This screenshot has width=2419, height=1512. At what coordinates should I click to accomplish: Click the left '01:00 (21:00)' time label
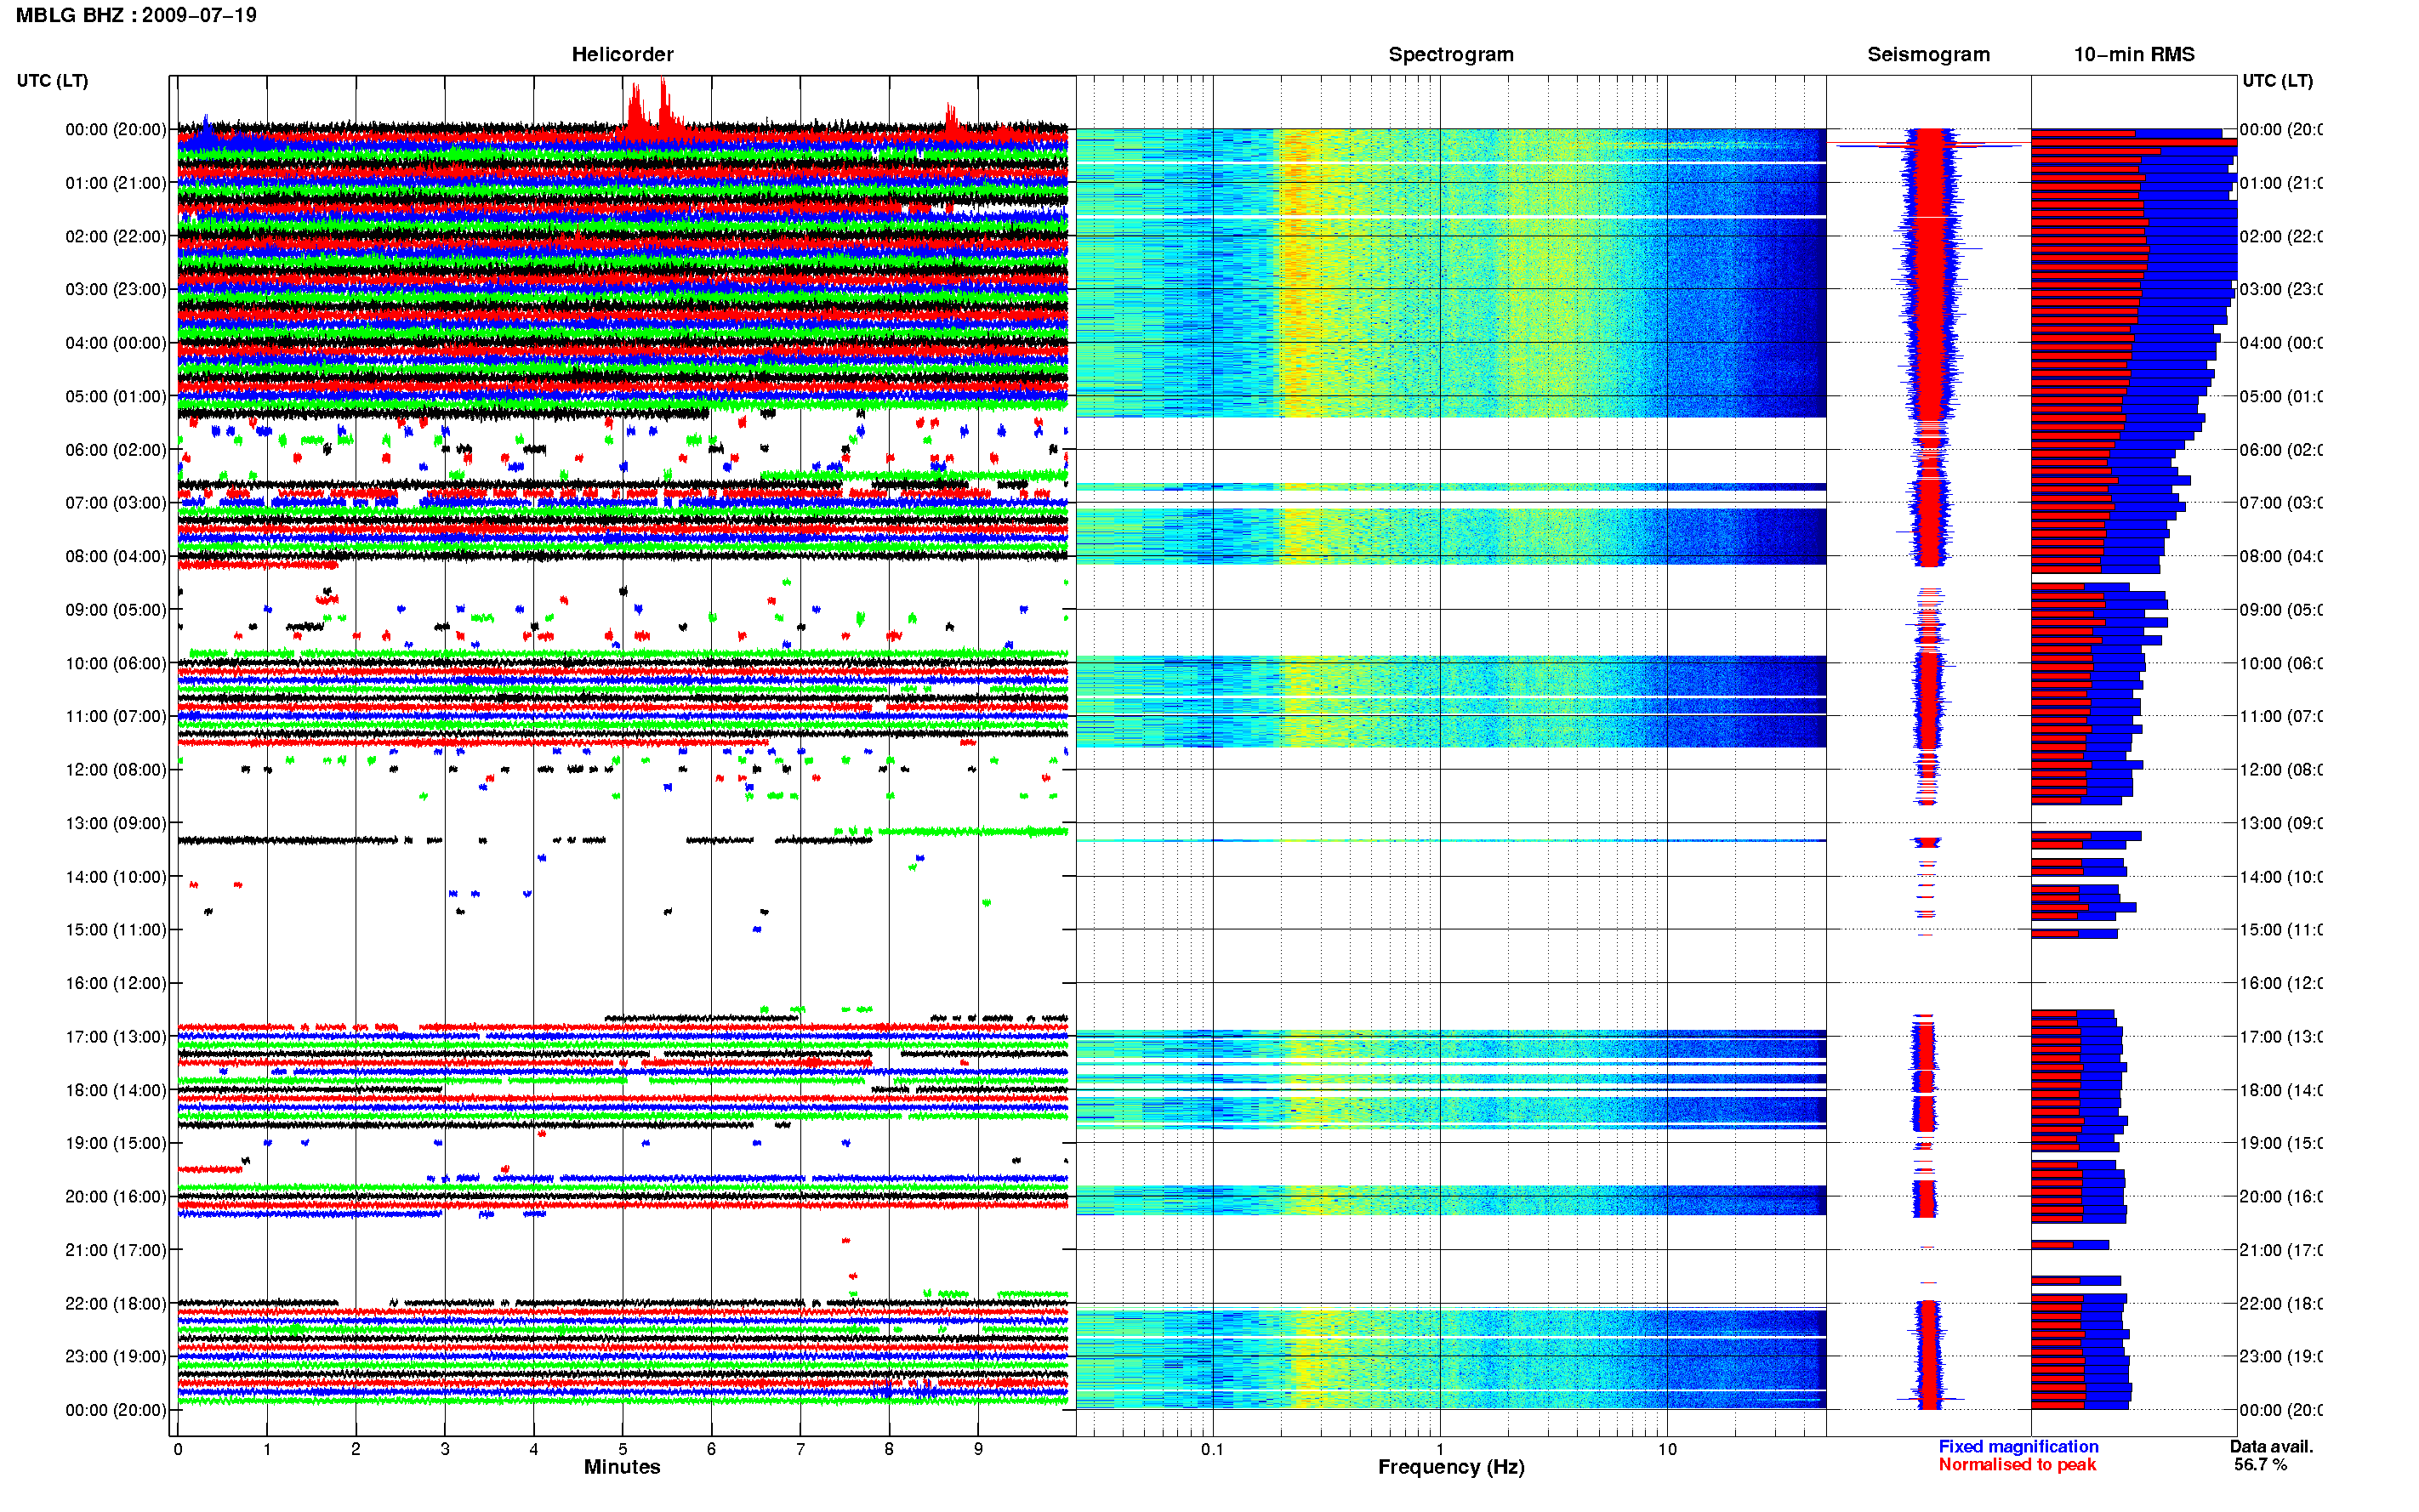[x=116, y=183]
